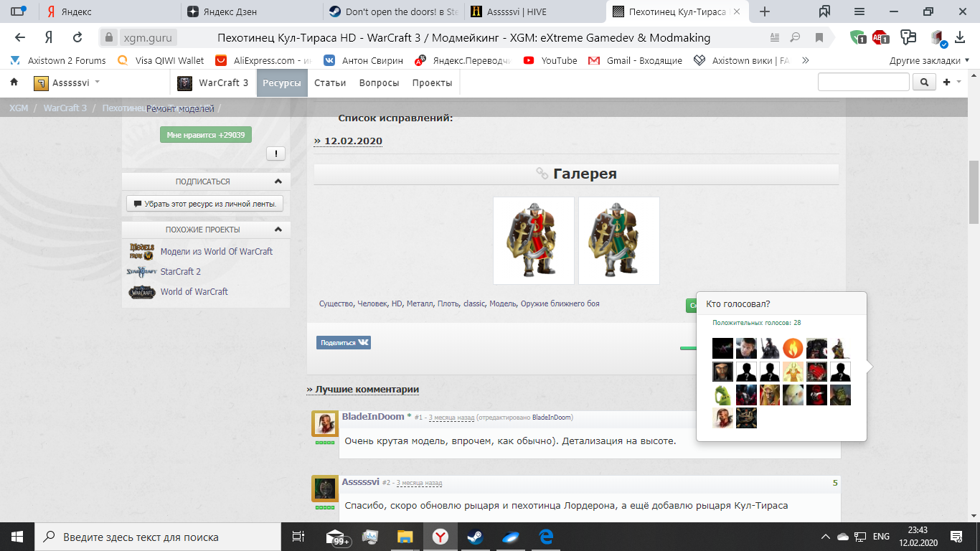
Task: Open the Проекты section
Action: pos(432,83)
